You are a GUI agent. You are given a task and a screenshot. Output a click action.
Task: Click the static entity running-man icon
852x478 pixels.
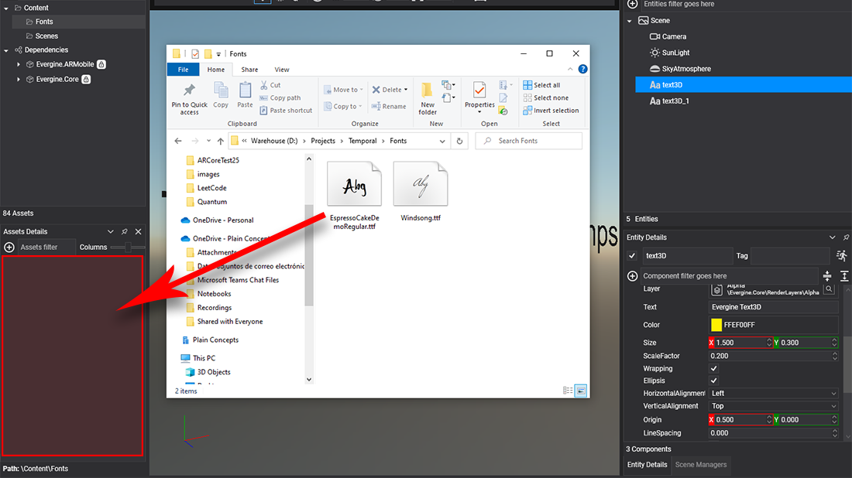tap(842, 255)
